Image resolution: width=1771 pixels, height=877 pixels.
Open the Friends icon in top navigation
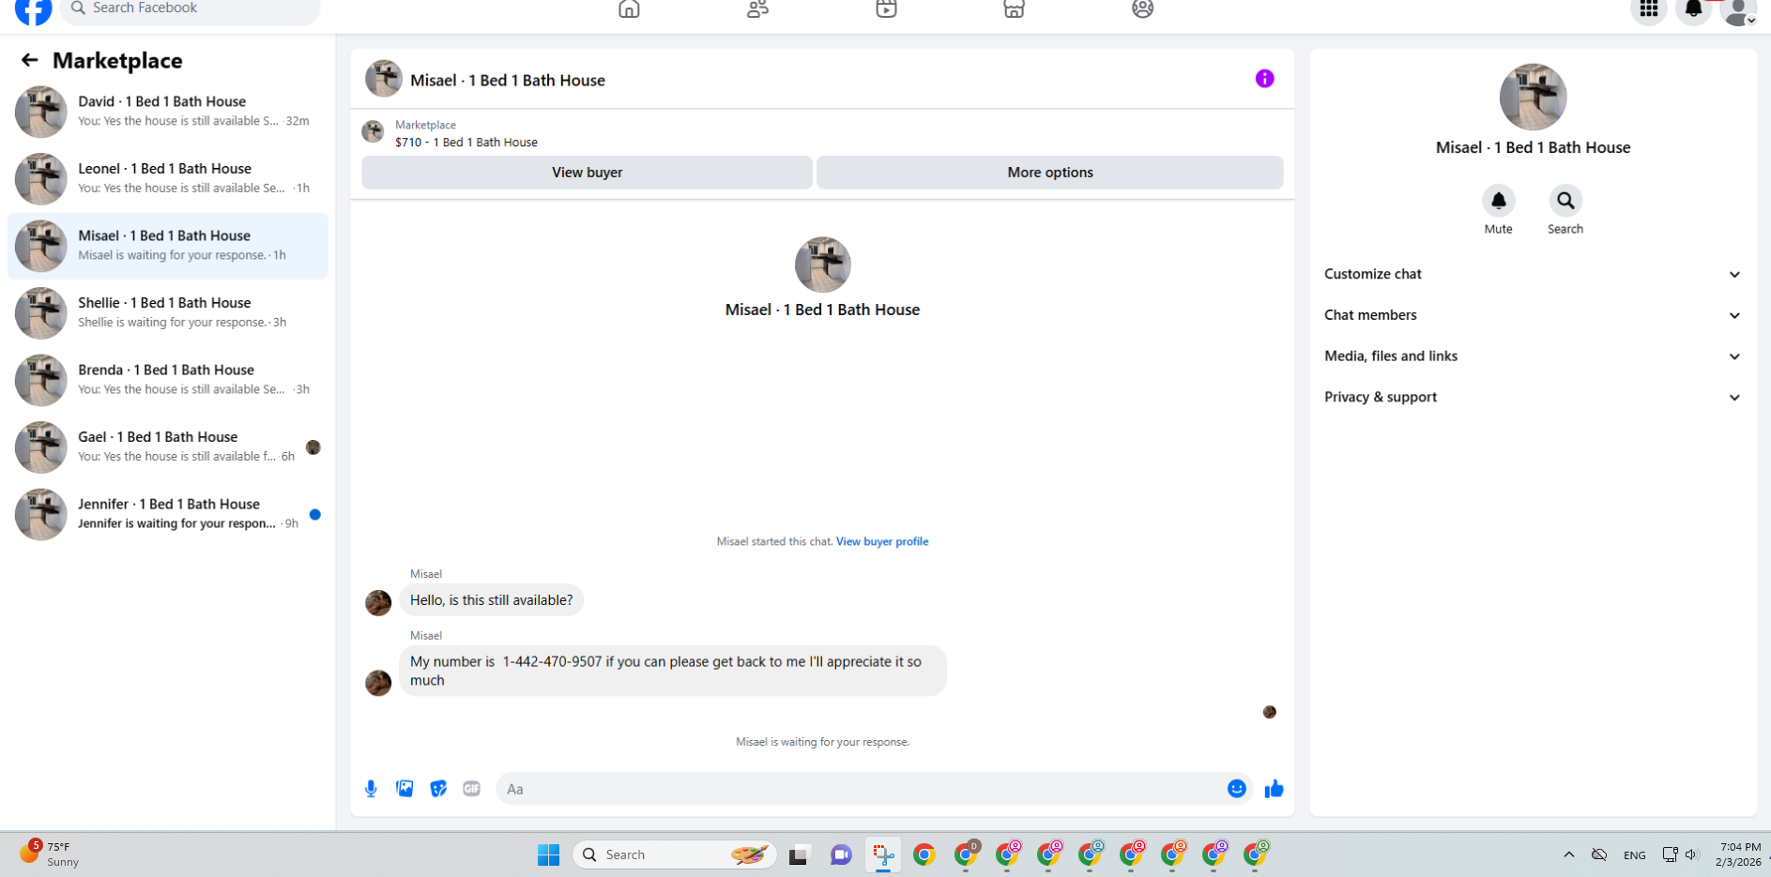tap(757, 8)
